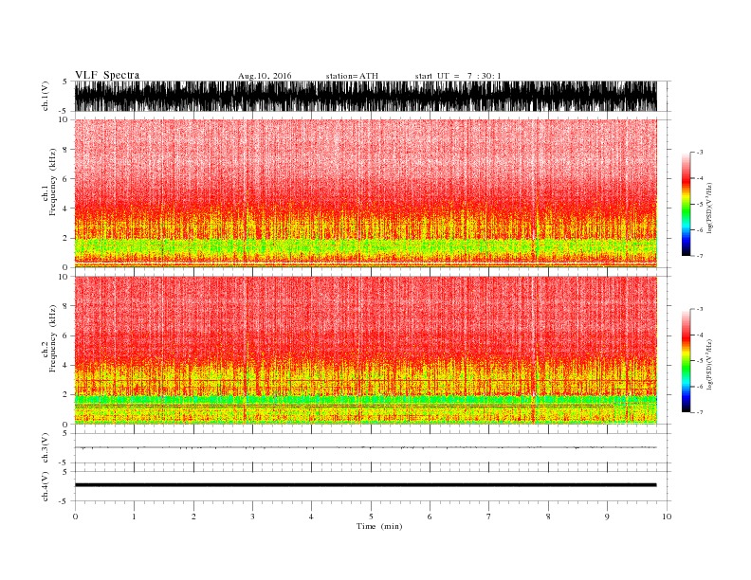Click time axis tick label "5"
The width and height of the screenshot is (751, 580).
click(371, 517)
